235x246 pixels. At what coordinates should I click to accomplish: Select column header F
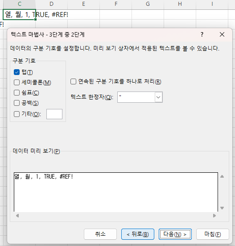(x=116, y=4)
